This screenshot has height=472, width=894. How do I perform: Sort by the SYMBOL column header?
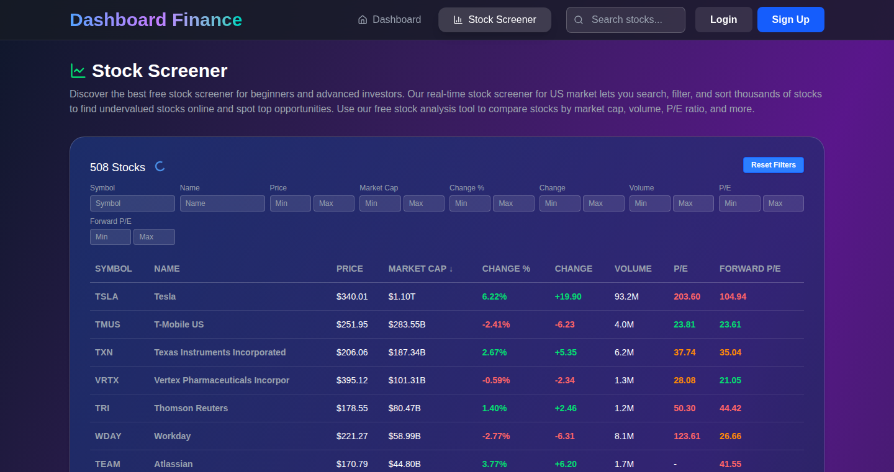tap(114, 269)
